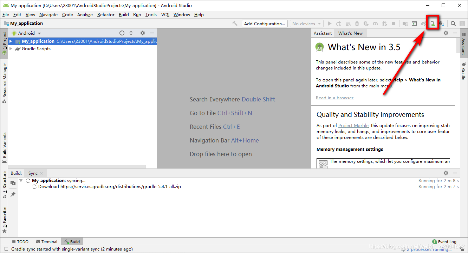Open the VCS menu
The width and height of the screenshot is (468, 253).
165,14
